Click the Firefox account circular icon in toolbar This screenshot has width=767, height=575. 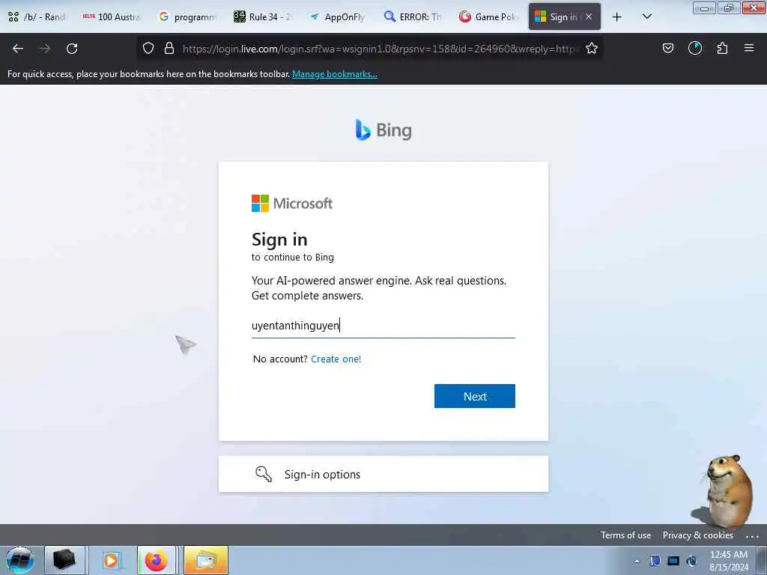pyautogui.click(x=694, y=48)
